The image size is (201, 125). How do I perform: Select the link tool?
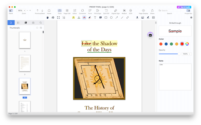[127, 18]
